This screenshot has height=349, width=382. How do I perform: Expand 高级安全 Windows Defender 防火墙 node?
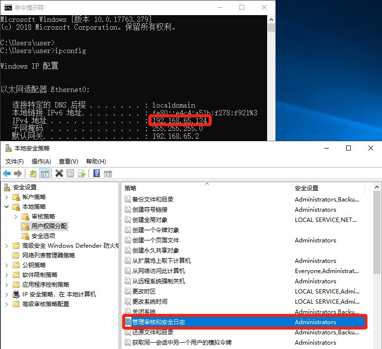pos(7,246)
